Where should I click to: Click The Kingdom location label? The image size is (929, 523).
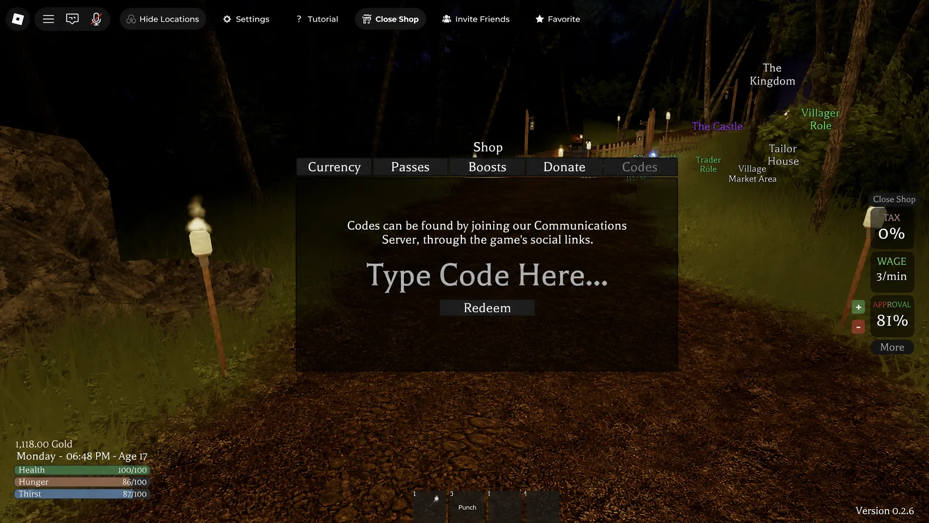point(772,74)
